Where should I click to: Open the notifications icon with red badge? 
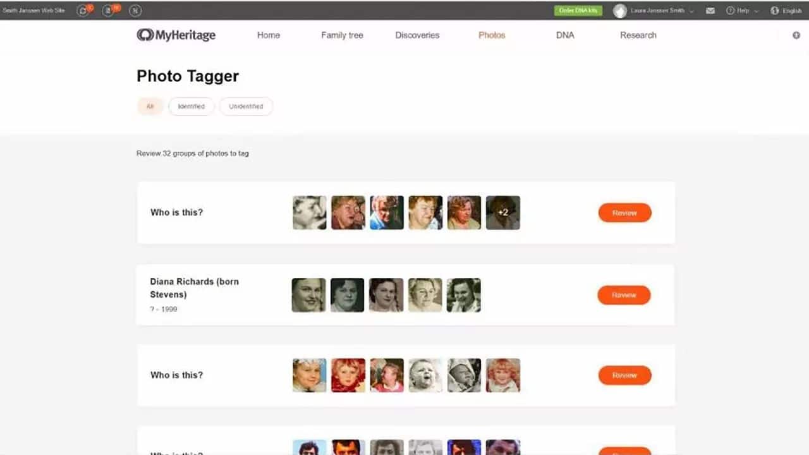point(107,11)
